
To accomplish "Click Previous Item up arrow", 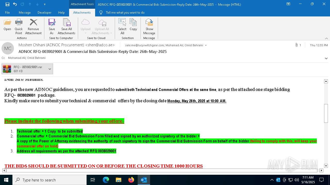I will 30,4.
